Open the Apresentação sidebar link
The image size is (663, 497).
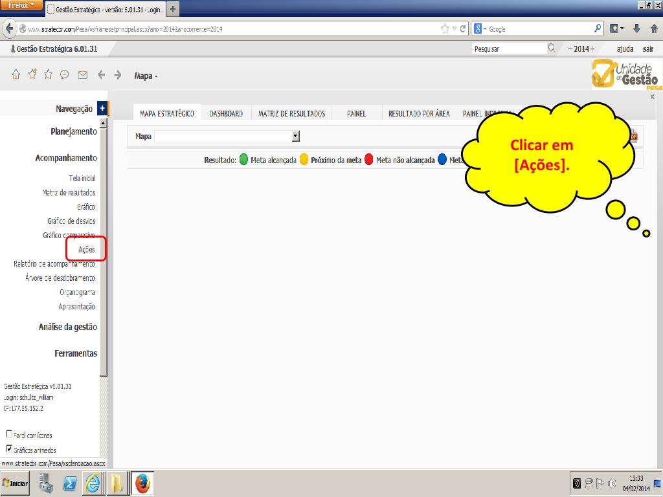(x=76, y=307)
